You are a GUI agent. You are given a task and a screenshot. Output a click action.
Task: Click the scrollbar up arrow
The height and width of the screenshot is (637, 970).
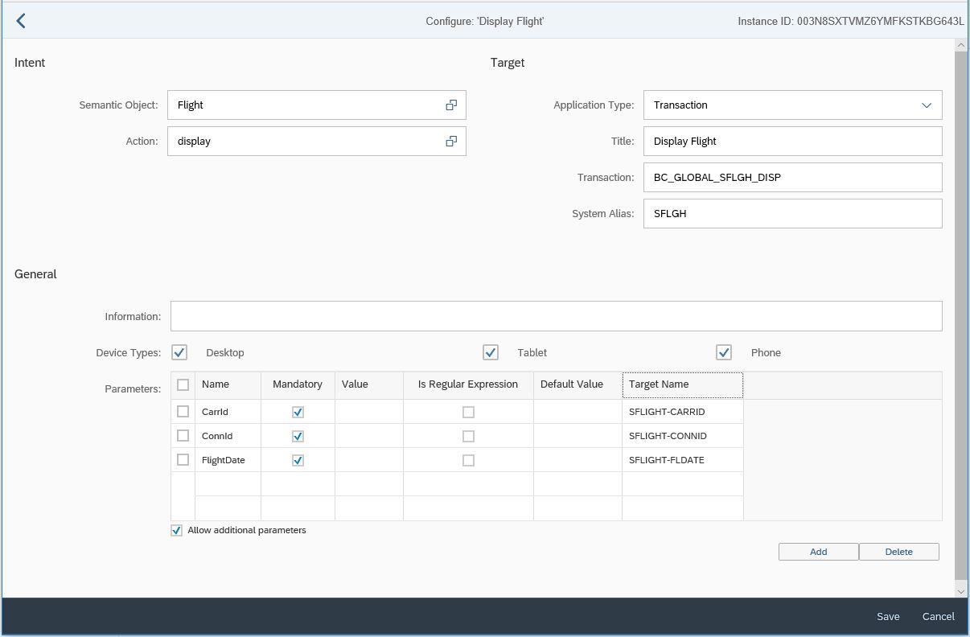click(x=962, y=44)
